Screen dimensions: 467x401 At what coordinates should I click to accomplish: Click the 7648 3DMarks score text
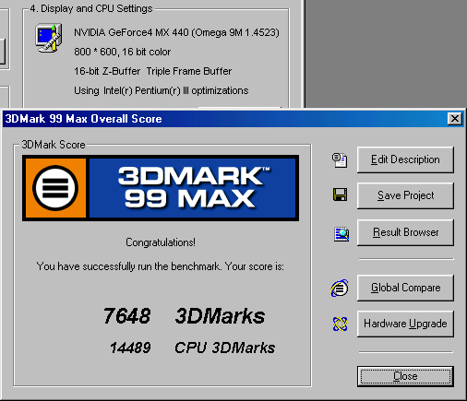click(184, 316)
